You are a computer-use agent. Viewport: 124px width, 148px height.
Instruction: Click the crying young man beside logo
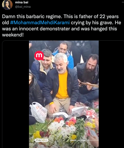click(x=44, y=66)
